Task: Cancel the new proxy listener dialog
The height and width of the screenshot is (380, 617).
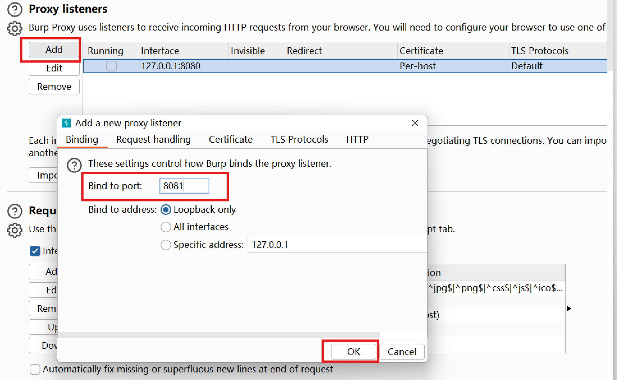Action: coord(402,351)
